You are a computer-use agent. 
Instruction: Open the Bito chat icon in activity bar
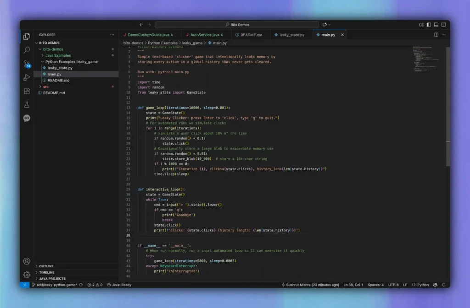(x=26, y=118)
